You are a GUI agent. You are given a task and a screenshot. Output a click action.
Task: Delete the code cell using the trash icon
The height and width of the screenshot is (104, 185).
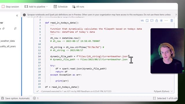click(172, 21)
